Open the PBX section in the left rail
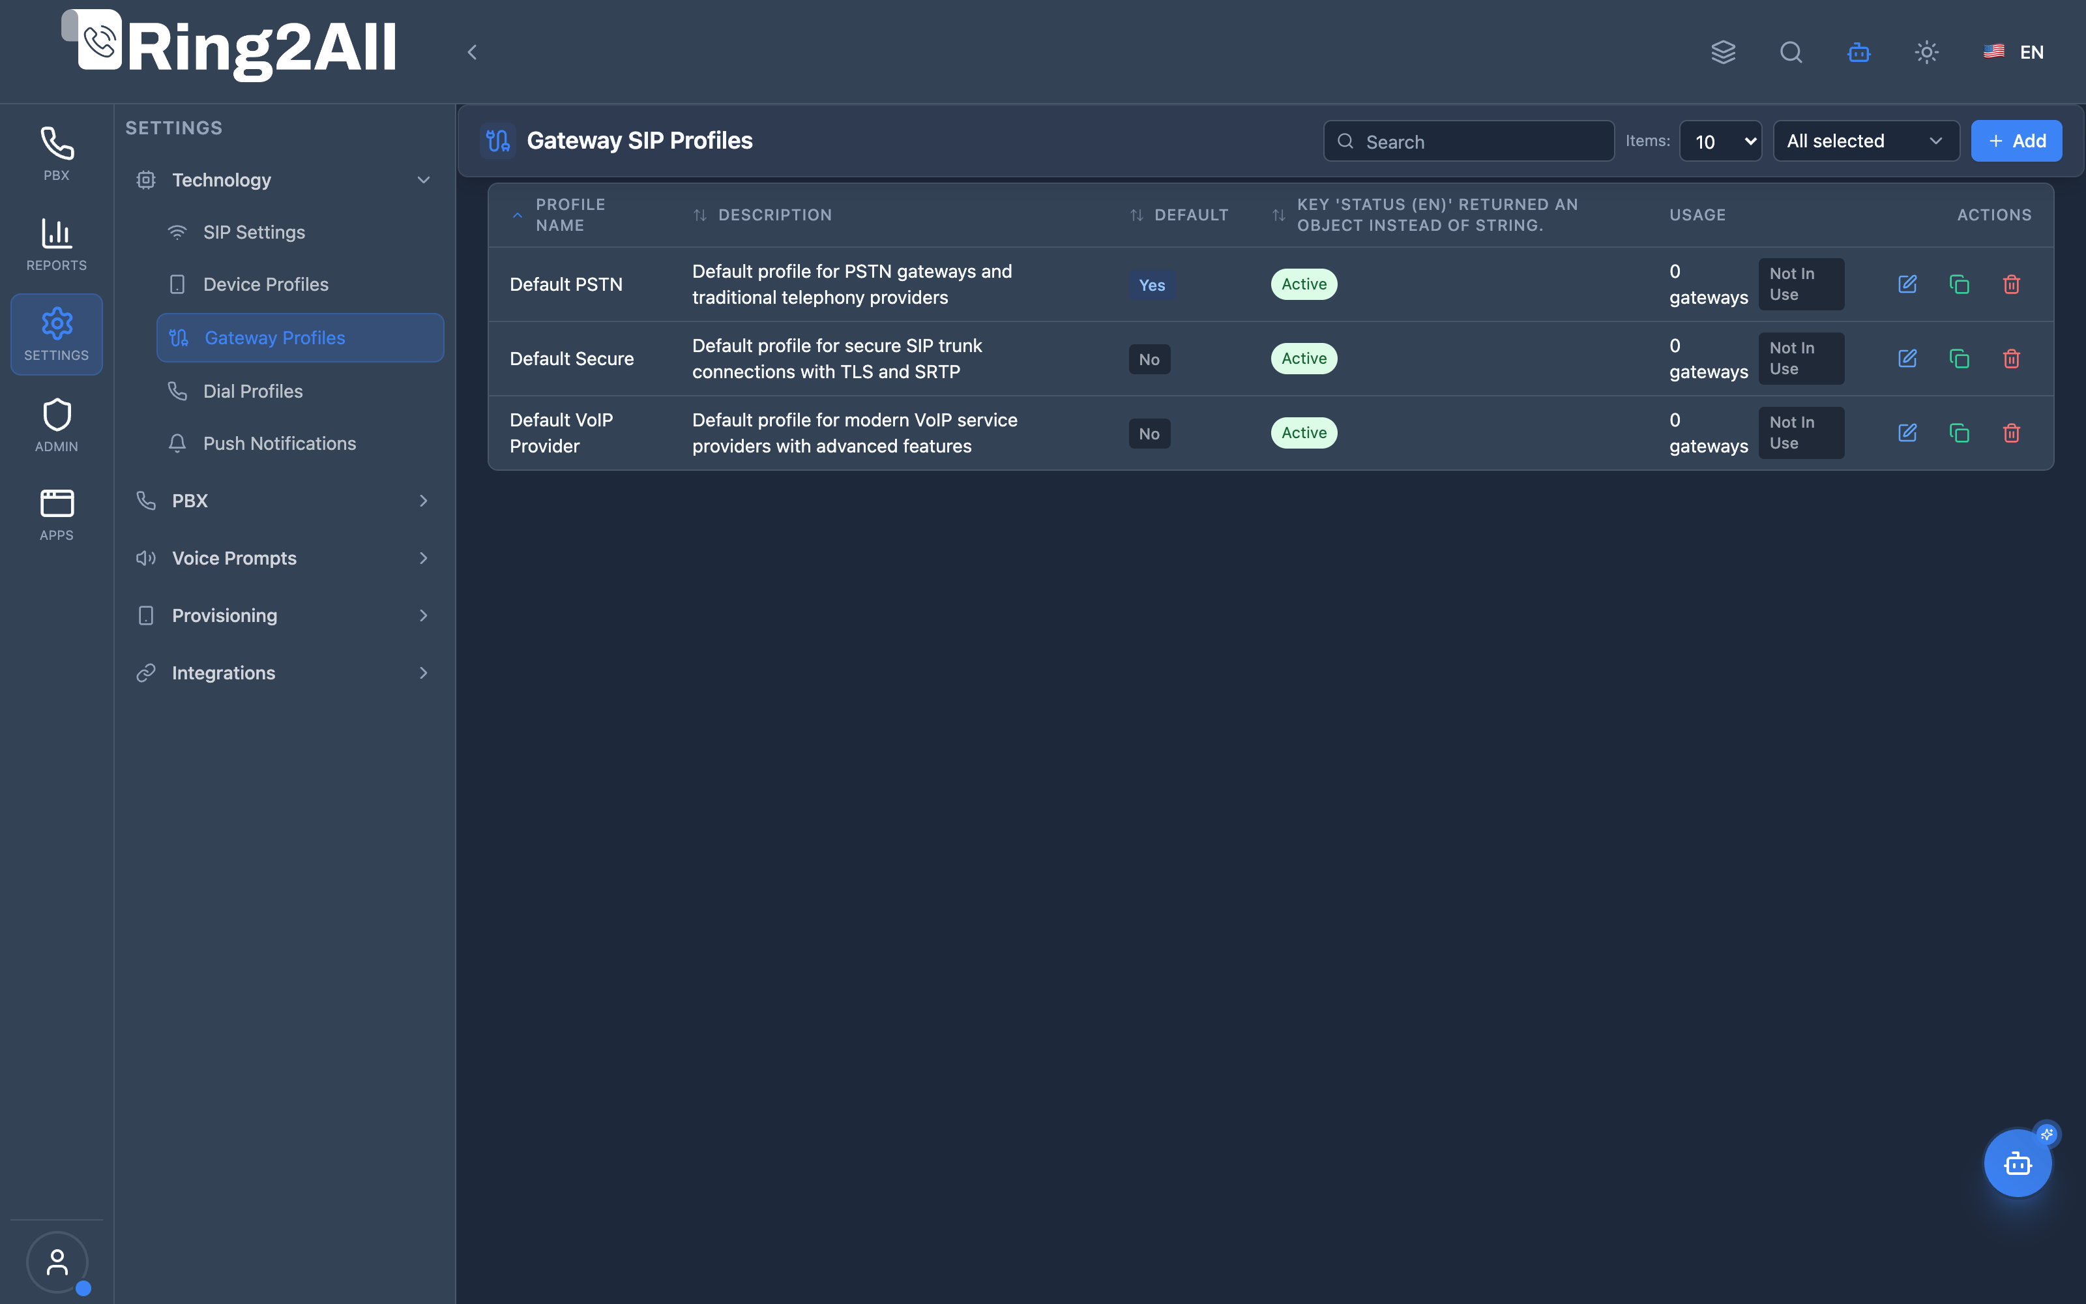 [56, 155]
